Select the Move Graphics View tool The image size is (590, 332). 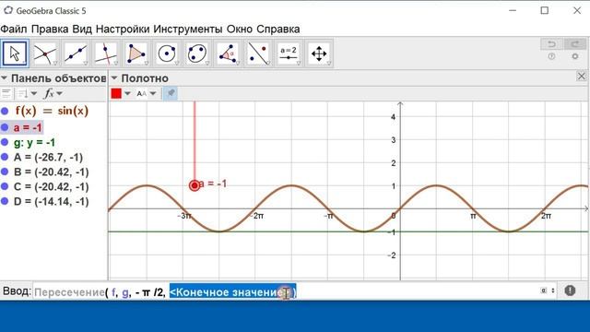click(319, 53)
